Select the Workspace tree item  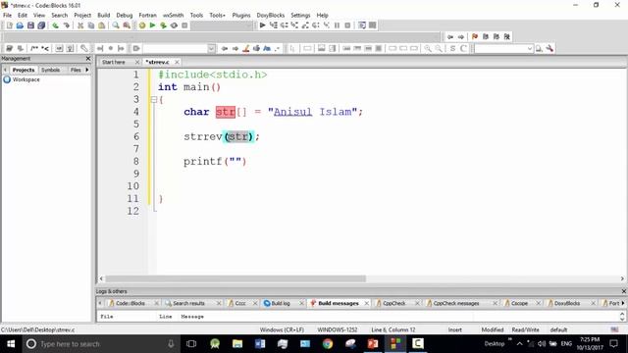click(26, 79)
